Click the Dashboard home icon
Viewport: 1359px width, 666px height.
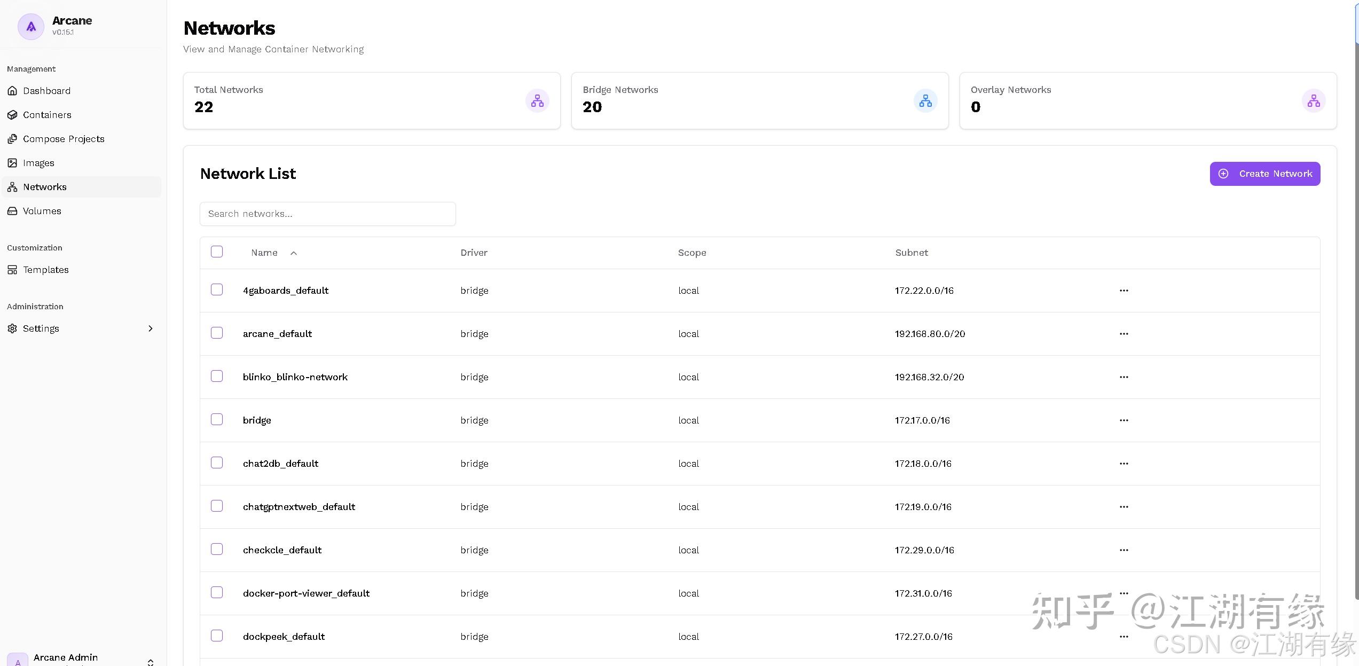[12, 91]
